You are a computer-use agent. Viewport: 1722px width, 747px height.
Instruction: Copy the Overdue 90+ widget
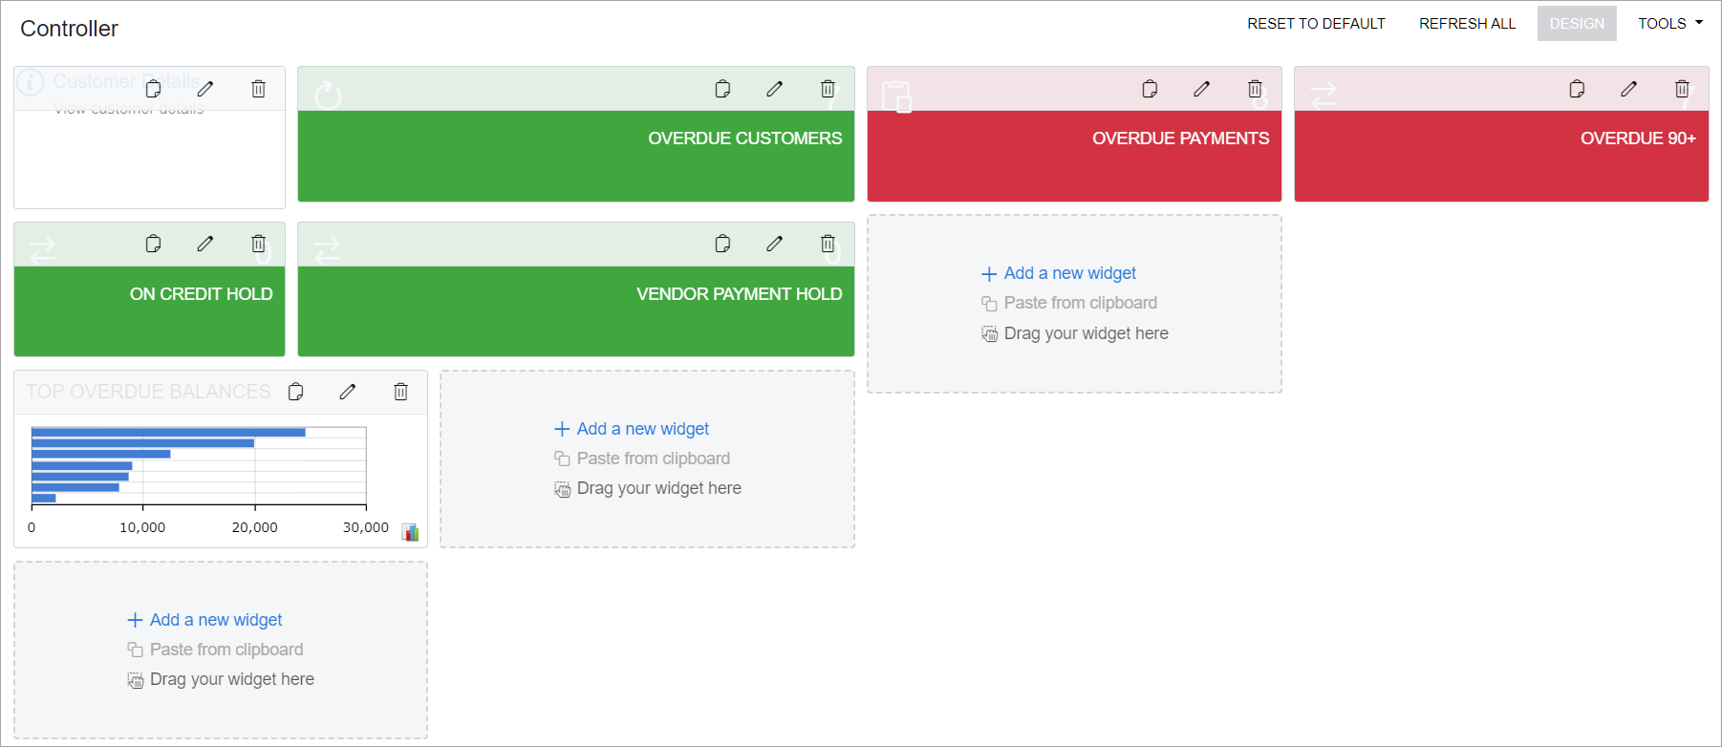(x=1577, y=89)
